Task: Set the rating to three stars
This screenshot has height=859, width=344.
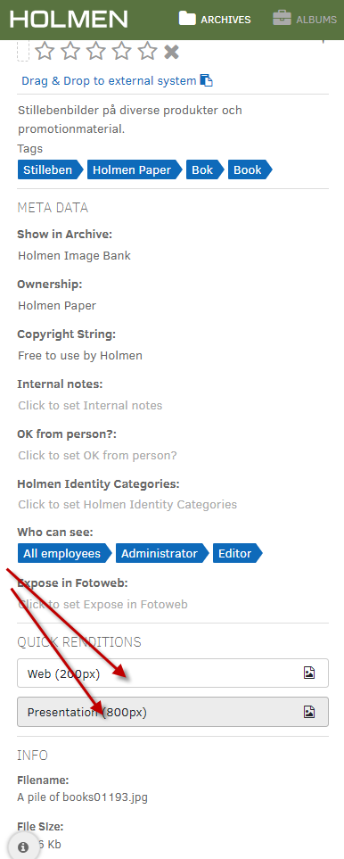Action: click(96, 52)
